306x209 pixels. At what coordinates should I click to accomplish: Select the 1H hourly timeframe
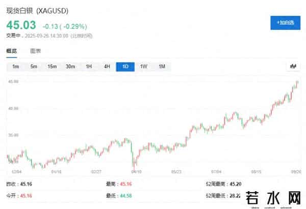point(89,67)
